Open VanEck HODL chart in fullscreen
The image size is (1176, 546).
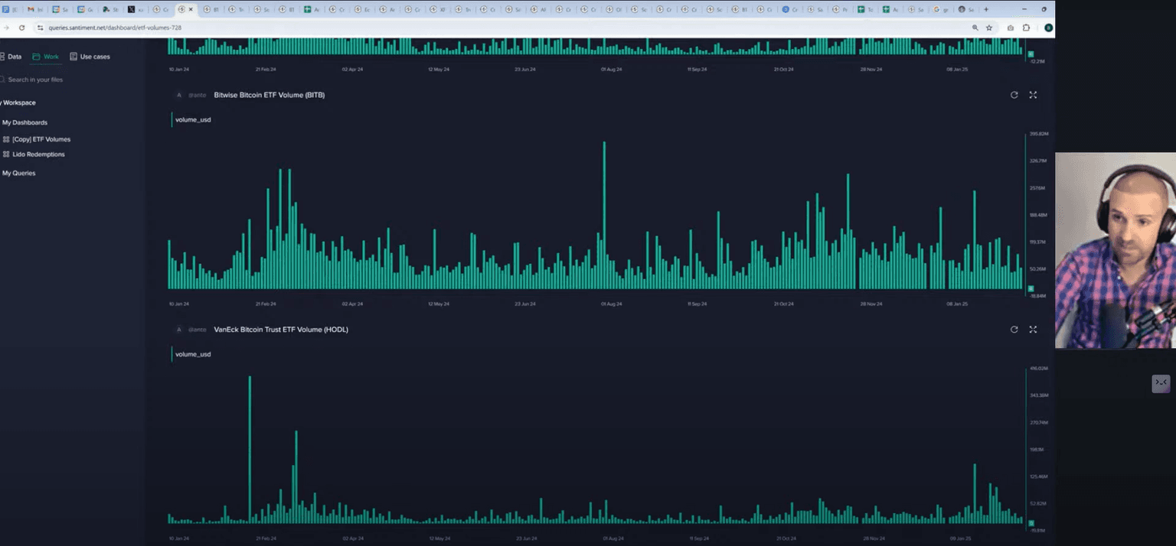click(1033, 330)
